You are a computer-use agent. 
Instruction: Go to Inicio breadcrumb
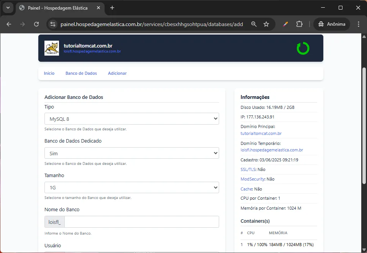[49, 73]
